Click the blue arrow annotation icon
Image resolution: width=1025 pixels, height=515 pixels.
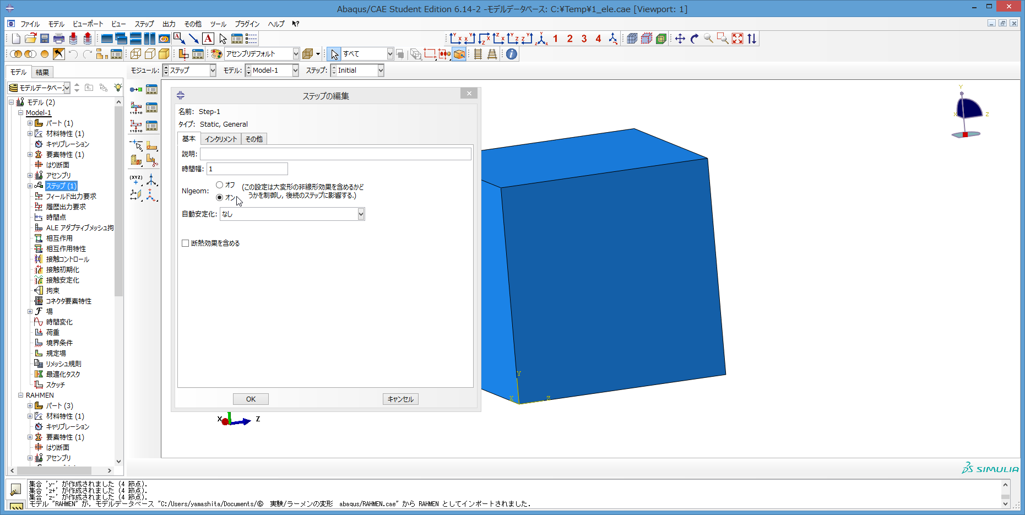(x=193, y=39)
